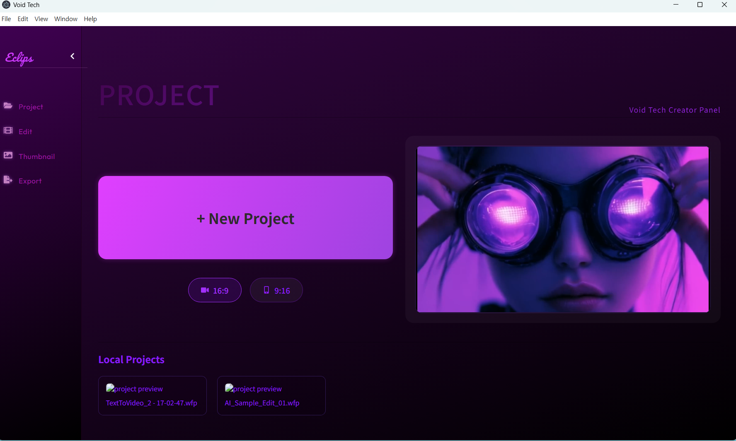Select the 16:9 aspect ratio option

pyautogui.click(x=215, y=290)
